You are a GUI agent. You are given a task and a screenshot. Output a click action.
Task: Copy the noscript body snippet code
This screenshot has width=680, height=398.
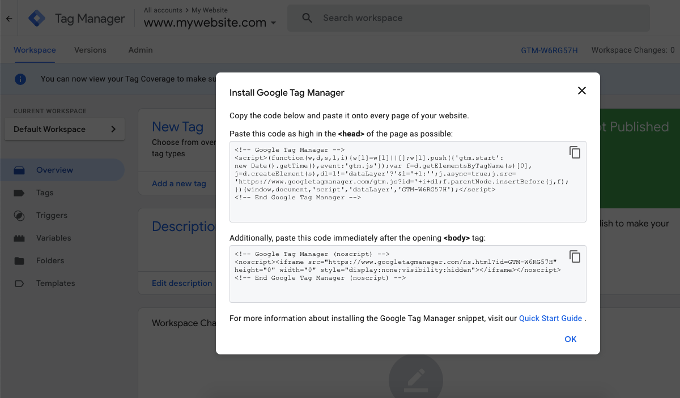click(575, 256)
